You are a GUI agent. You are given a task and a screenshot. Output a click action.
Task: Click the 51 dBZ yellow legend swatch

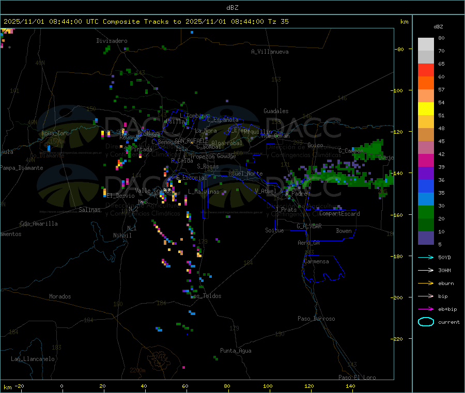point(426,109)
